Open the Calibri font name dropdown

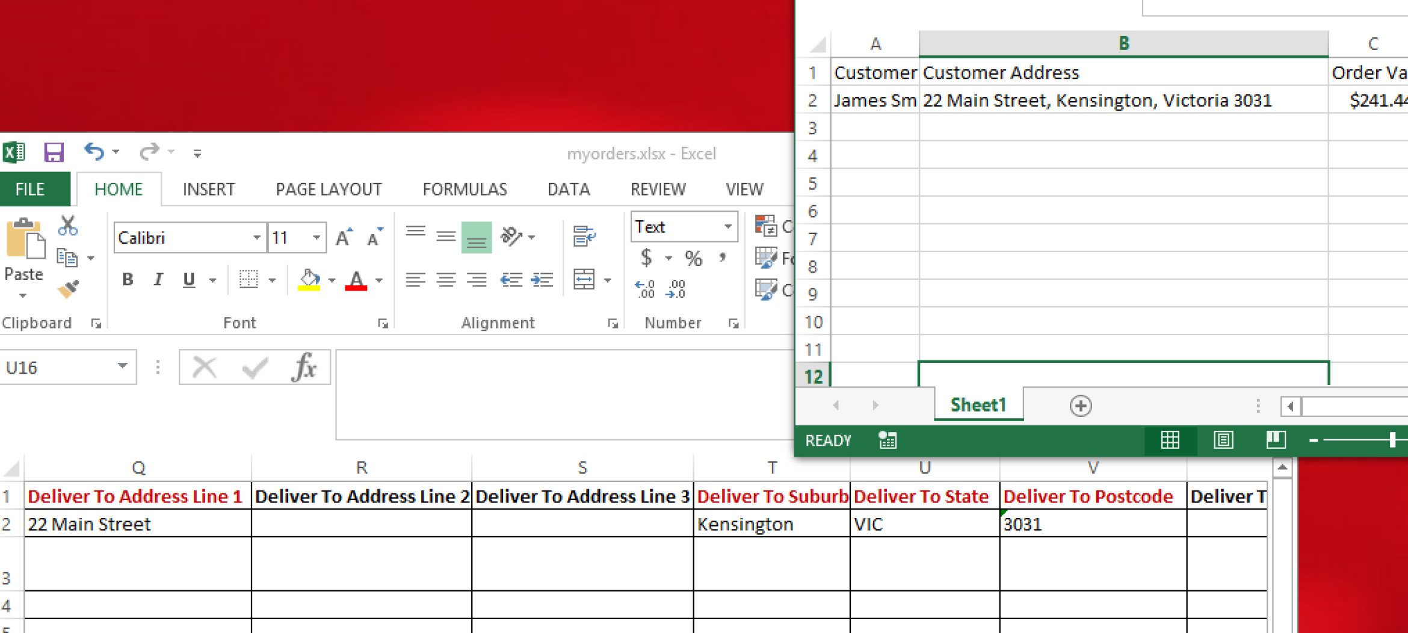[x=257, y=238]
